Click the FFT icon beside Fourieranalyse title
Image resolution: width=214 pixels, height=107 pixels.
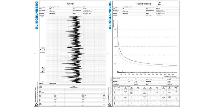159,3
